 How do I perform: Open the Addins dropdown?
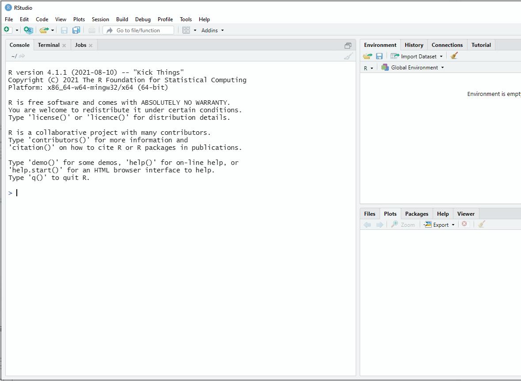point(212,30)
